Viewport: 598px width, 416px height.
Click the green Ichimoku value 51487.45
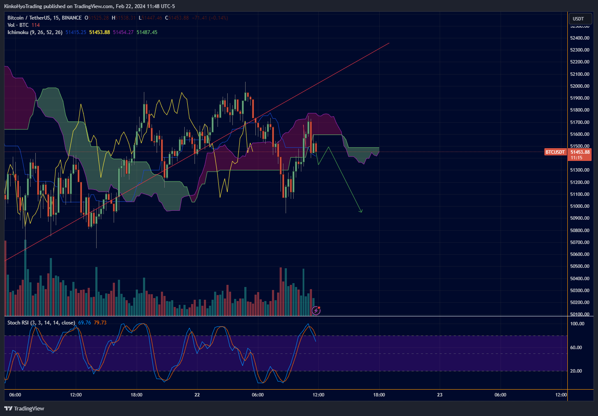tap(147, 32)
